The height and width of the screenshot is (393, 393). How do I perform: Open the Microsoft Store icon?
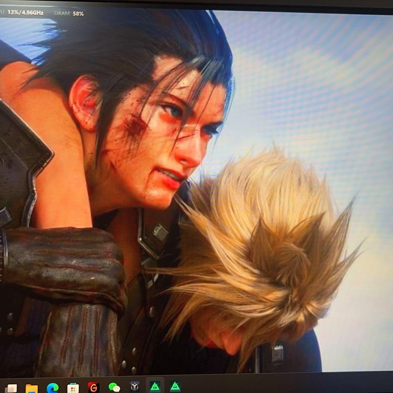coord(73,388)
